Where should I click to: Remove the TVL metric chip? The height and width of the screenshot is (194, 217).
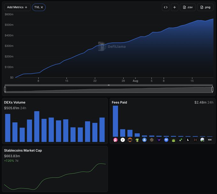(x=42, y=7)
